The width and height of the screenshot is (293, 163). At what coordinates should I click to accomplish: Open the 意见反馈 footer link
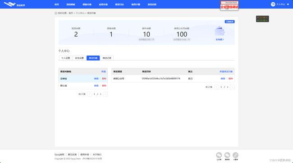click(72, 154)
